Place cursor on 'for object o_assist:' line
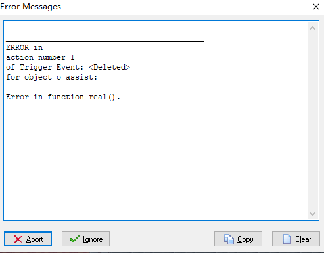The width and height of the screenshot is (324, 253). coord(51,77)
